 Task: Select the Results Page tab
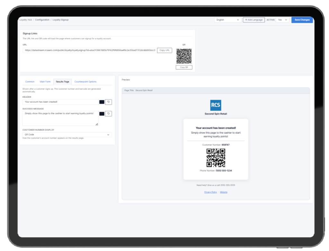tap(62, 82)
